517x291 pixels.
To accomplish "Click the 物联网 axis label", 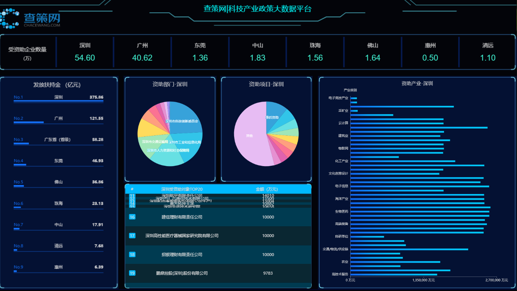I will point(343,148).
